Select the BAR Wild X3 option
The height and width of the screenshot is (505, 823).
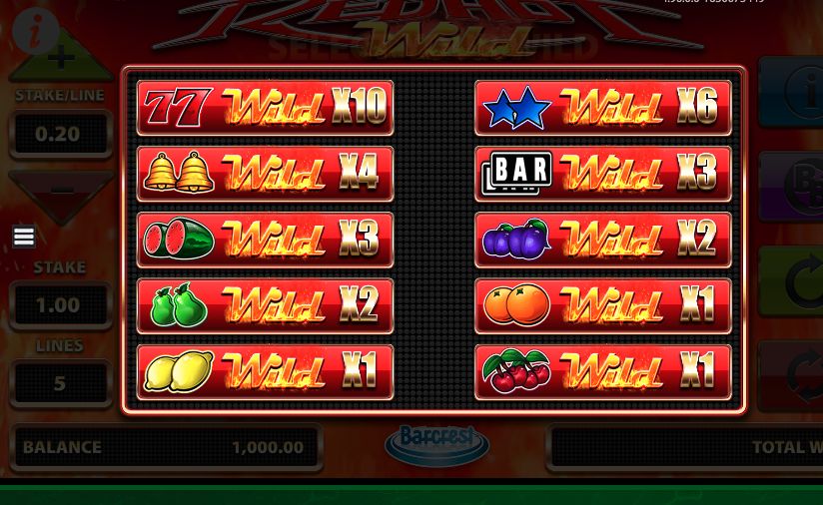pyautogui.click(x=603, y=174)
